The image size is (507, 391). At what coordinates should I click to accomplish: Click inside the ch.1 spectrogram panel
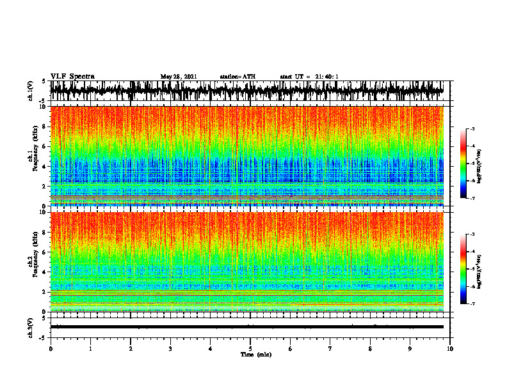247,156
